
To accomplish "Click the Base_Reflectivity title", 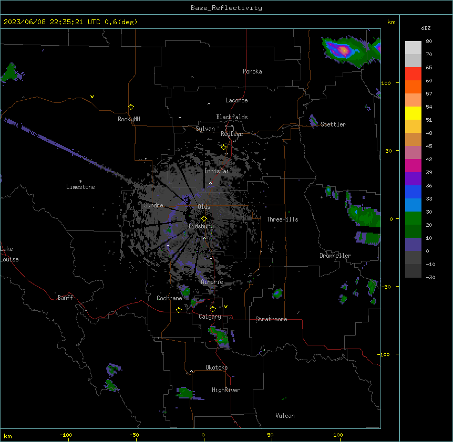I will [226, 8].
